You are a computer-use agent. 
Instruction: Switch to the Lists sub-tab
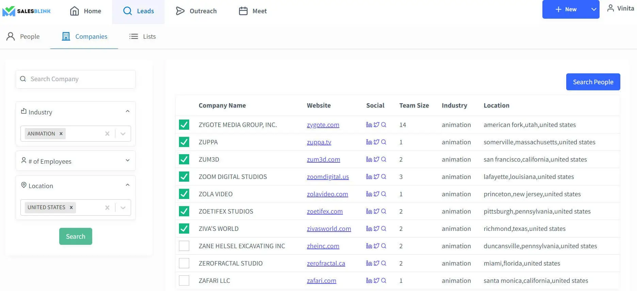pos(142,36)
